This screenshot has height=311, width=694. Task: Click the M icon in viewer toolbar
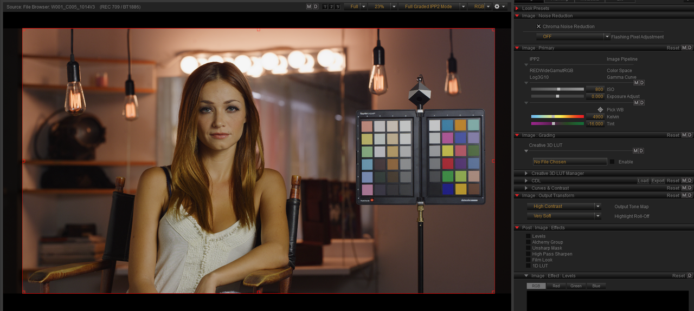[309, 6]
